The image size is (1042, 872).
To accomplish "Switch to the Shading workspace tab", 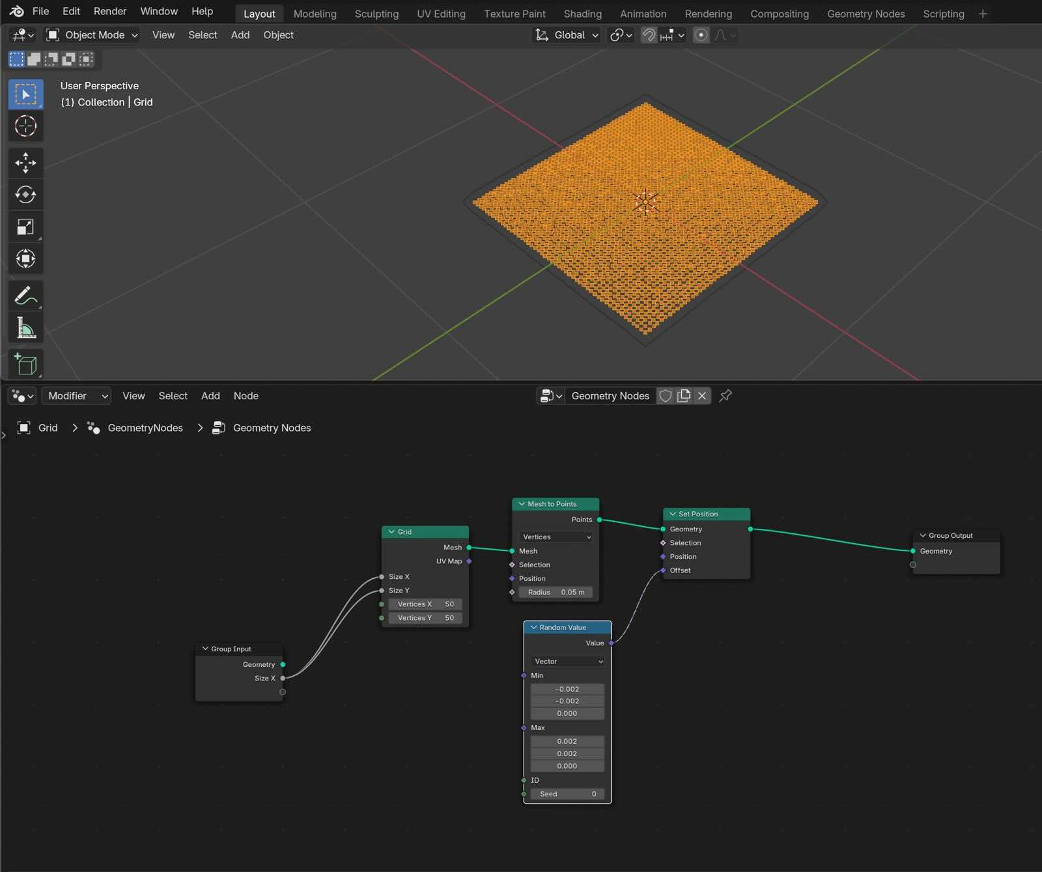I will (x=582, y=14).
